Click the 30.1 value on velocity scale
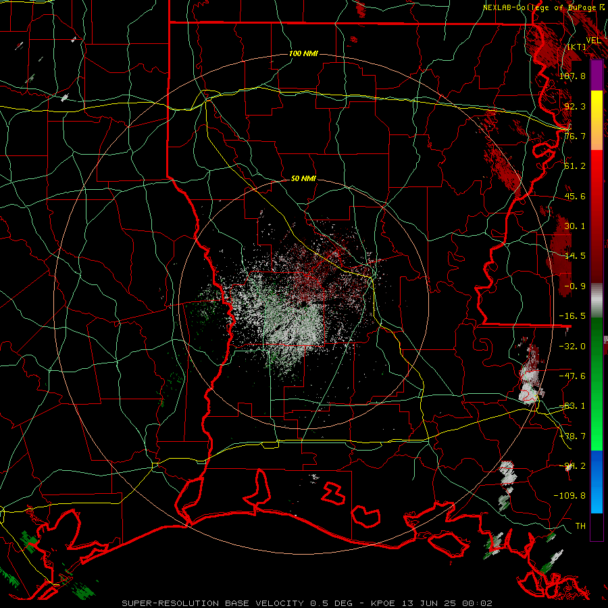The width and height of the screenshot is (608, 608). [x=575, y=226]
